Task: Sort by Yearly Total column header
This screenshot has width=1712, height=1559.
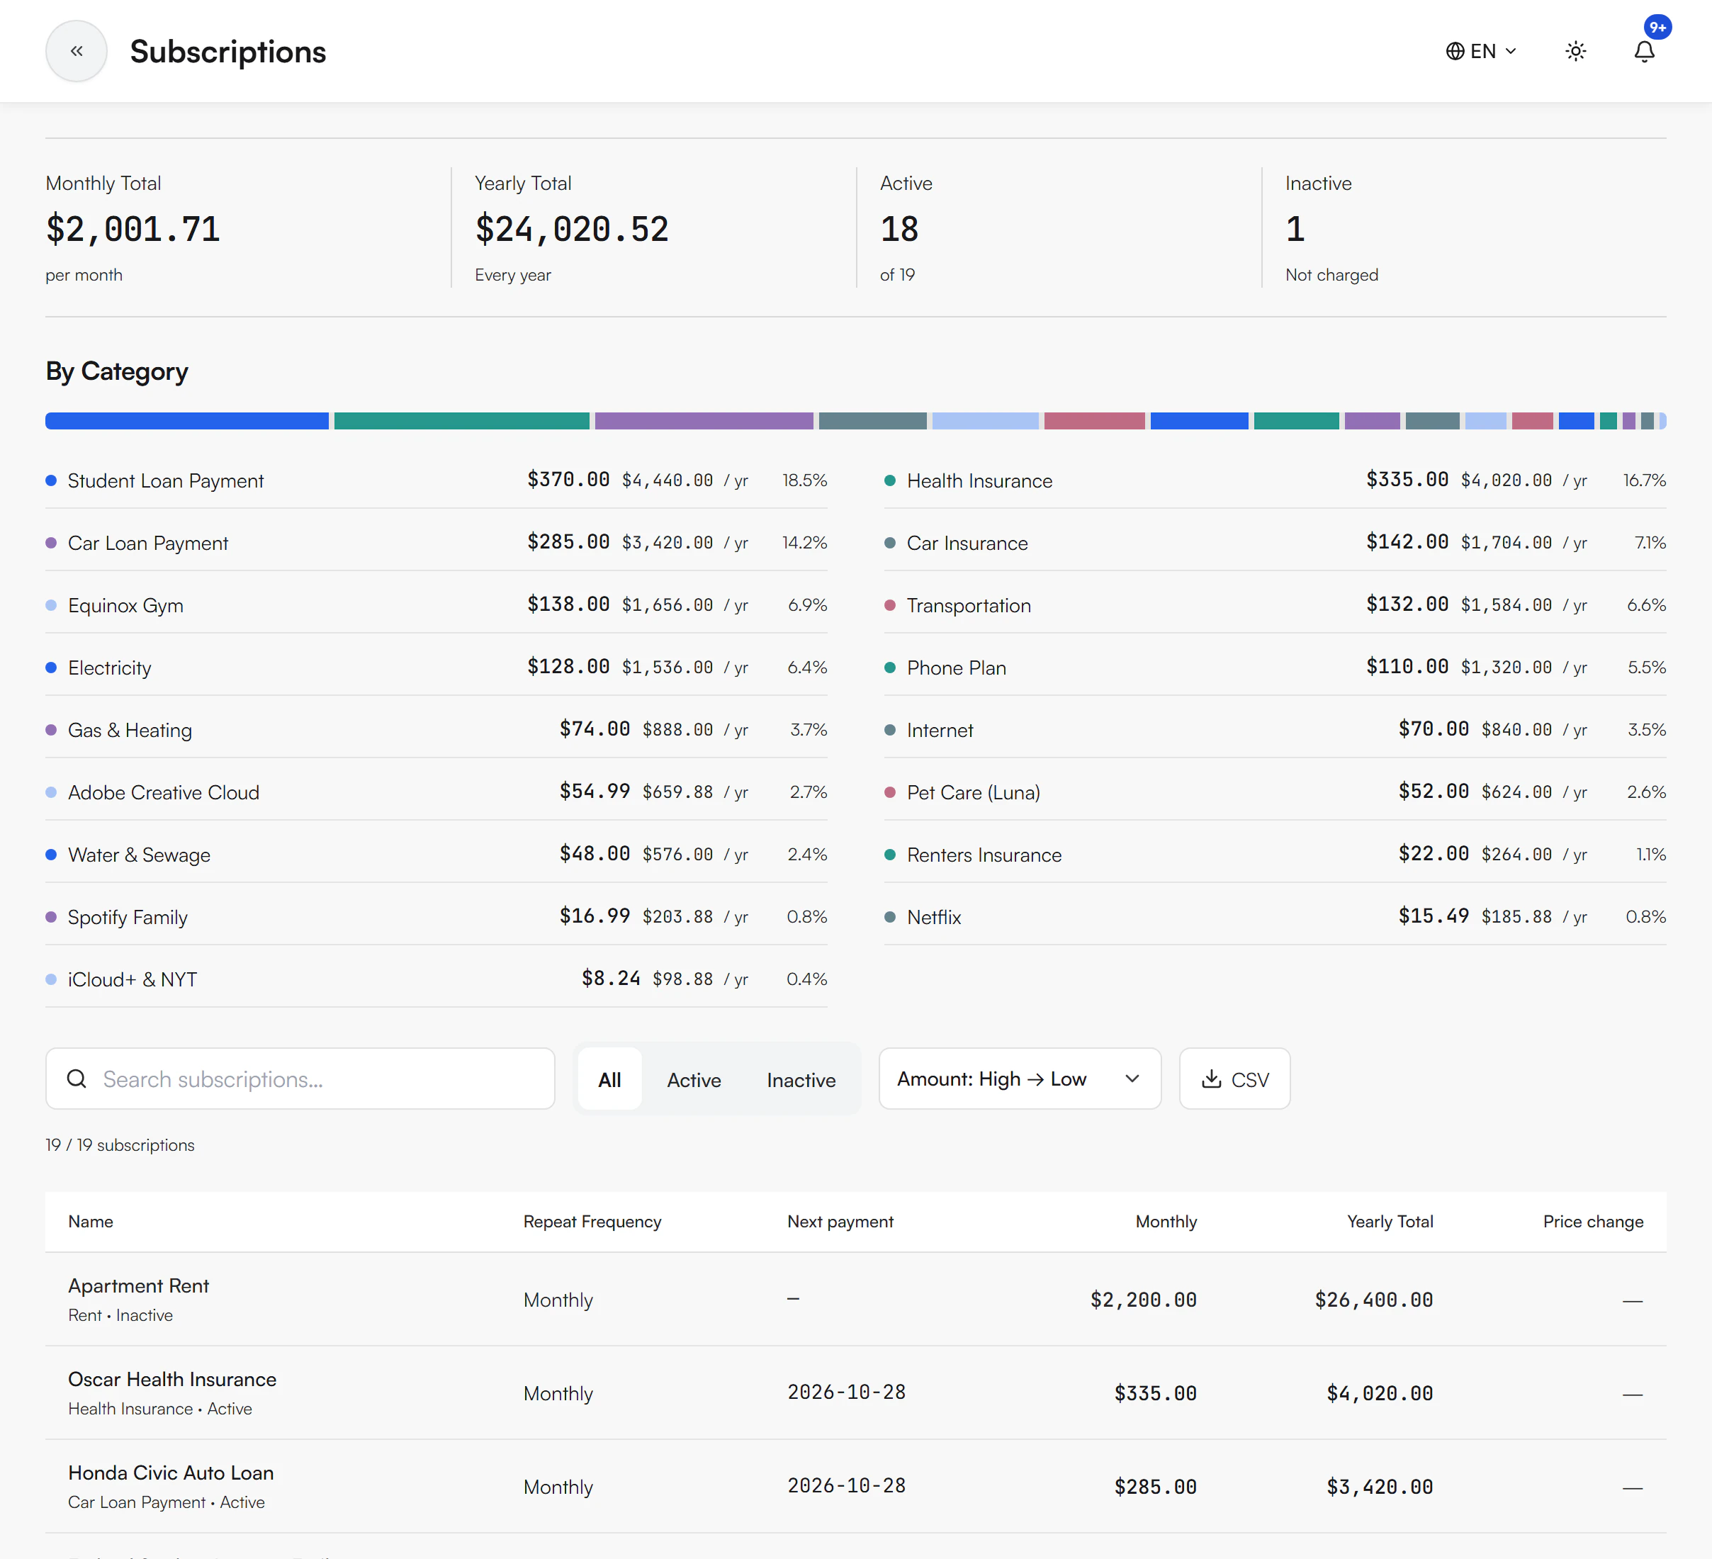Action: coord(1390,1221)
